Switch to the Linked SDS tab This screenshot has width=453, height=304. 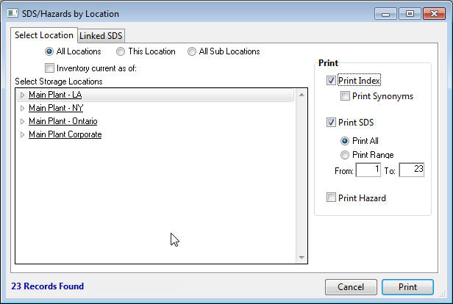tap(101, 36)
